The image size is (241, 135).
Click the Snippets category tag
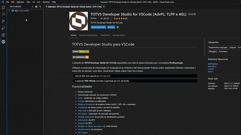[233, 47]
